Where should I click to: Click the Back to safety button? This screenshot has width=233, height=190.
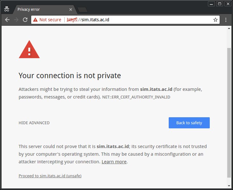[x=189, y=123]
